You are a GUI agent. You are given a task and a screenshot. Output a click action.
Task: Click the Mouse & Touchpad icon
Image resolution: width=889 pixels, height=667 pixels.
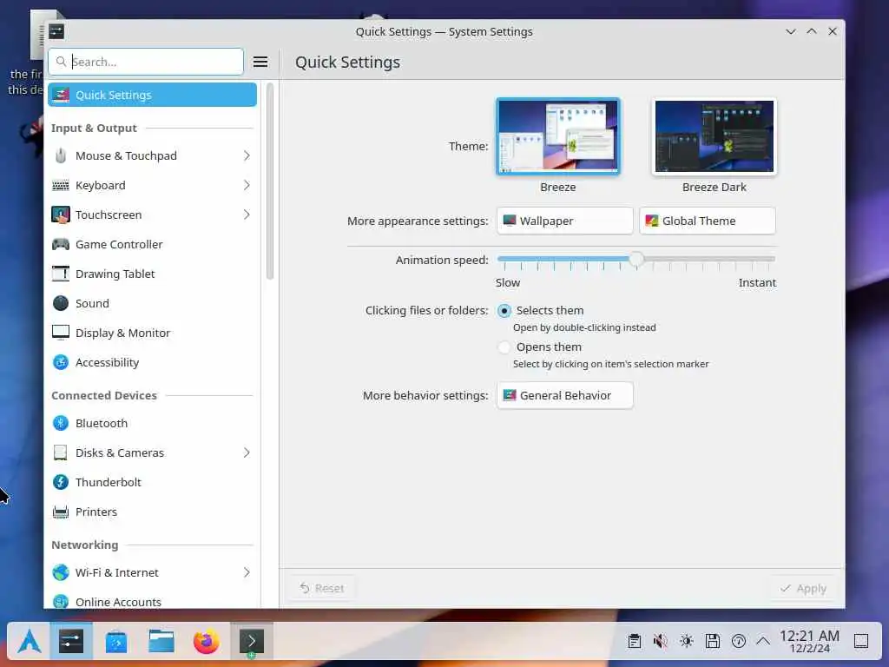point(61,156)
